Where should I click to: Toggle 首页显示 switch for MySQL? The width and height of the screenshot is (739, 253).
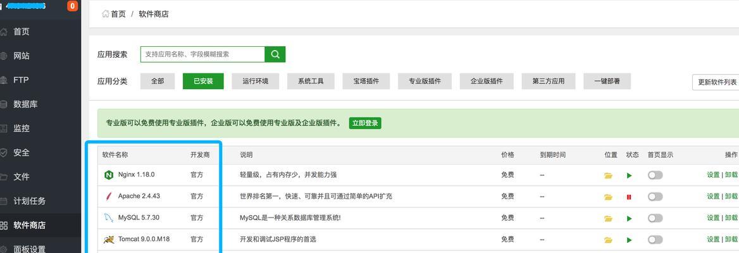click(x=655, y=218)
